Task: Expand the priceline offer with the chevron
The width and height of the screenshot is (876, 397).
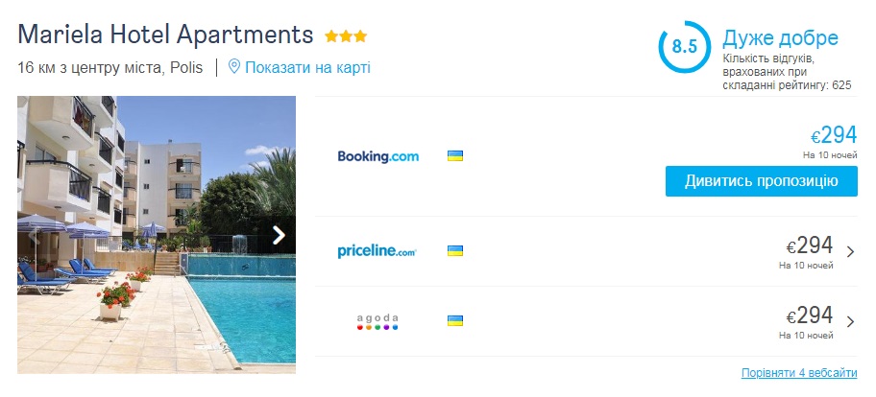Action: click(x=850, y=252)
